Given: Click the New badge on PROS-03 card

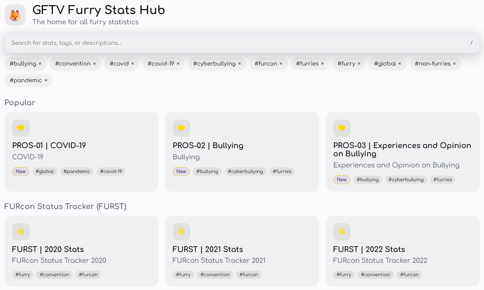Looking at the screenshot, I should pyautogui.click(x=341, y=180).
